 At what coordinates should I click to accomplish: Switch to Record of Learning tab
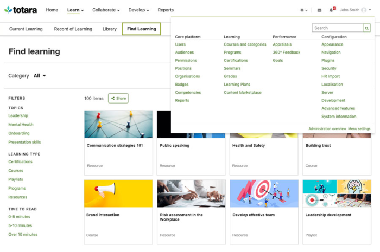(73, 29)
